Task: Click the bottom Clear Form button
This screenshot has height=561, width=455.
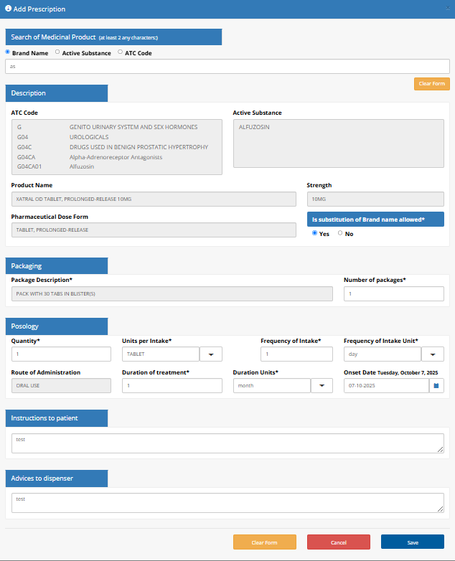Action: point(264,542)
